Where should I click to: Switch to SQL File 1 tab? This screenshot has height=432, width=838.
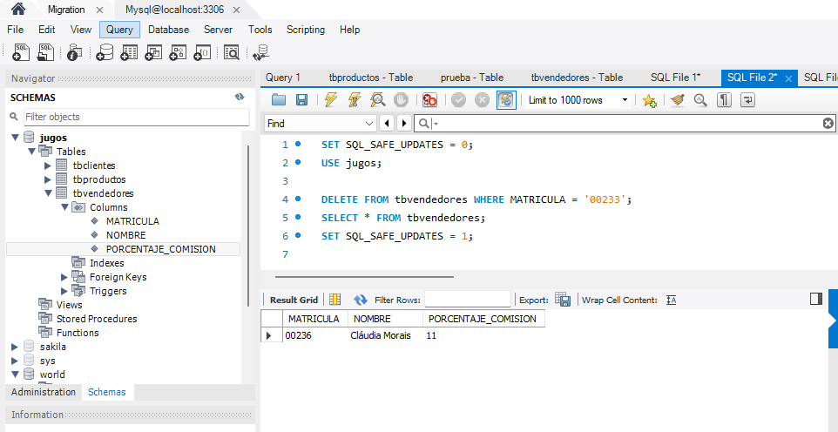click(675, 78)
